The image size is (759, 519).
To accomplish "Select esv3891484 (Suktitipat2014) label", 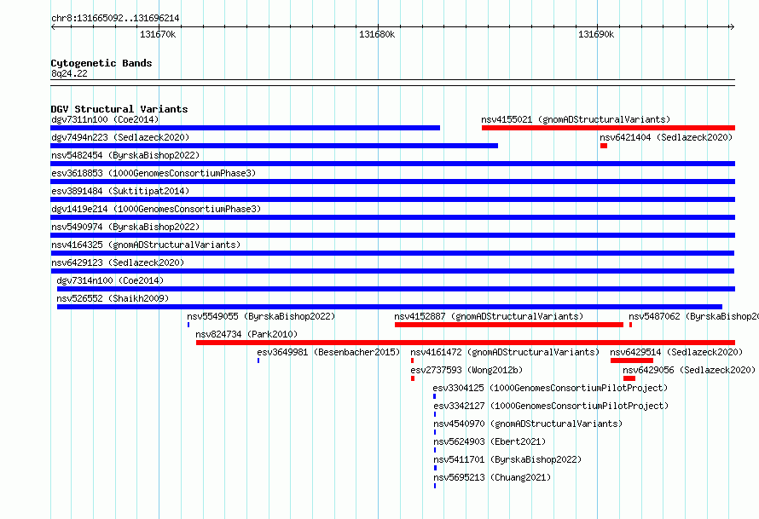I will 120,191.
